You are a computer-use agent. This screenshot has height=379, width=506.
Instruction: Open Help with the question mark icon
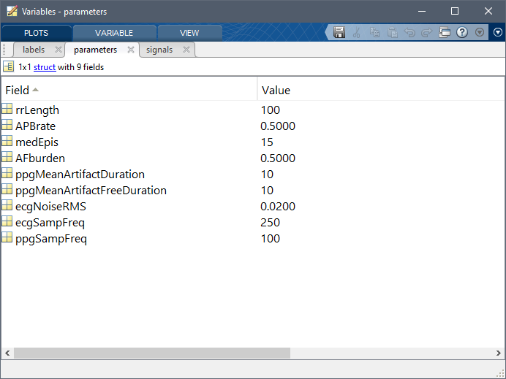[461, 32]
